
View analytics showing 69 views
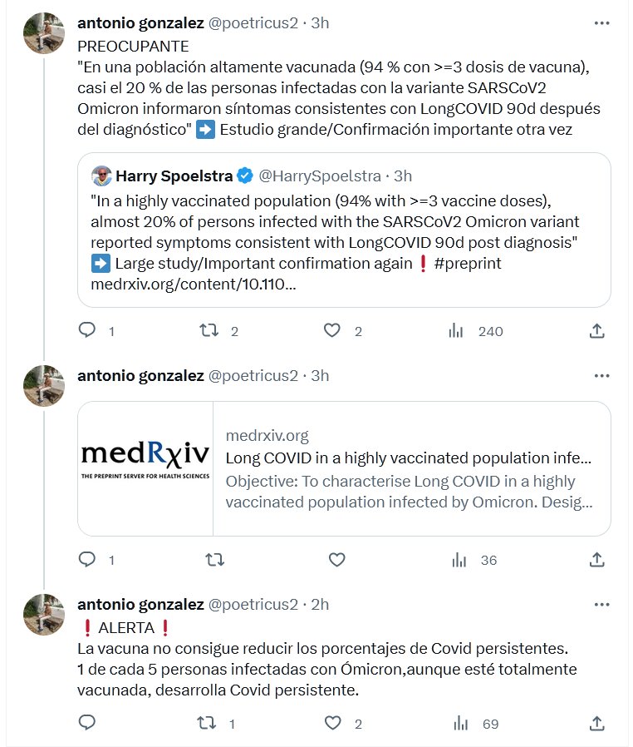pyautogui.click(x=456, y=724)
